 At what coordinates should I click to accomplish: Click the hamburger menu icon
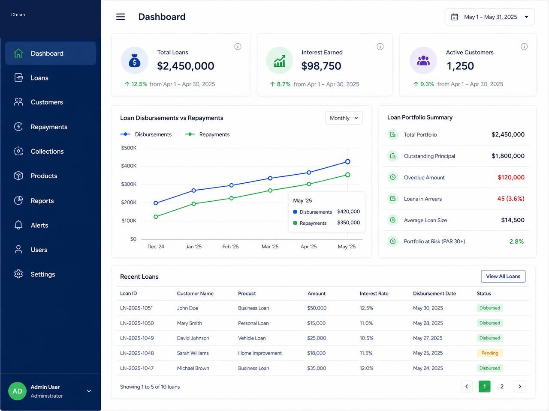pos(121,17)
